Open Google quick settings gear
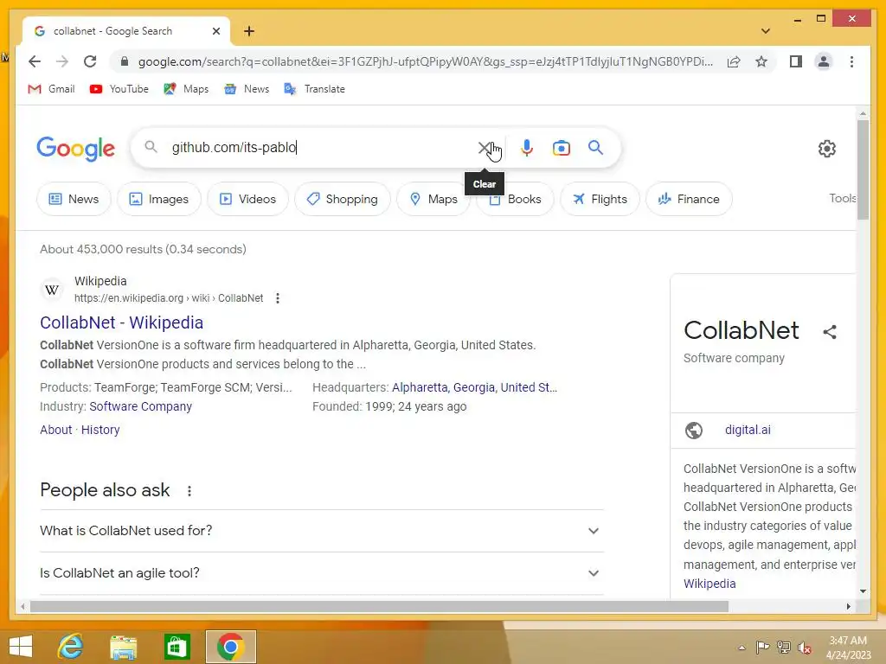886x664 pixels. (826, 149)
